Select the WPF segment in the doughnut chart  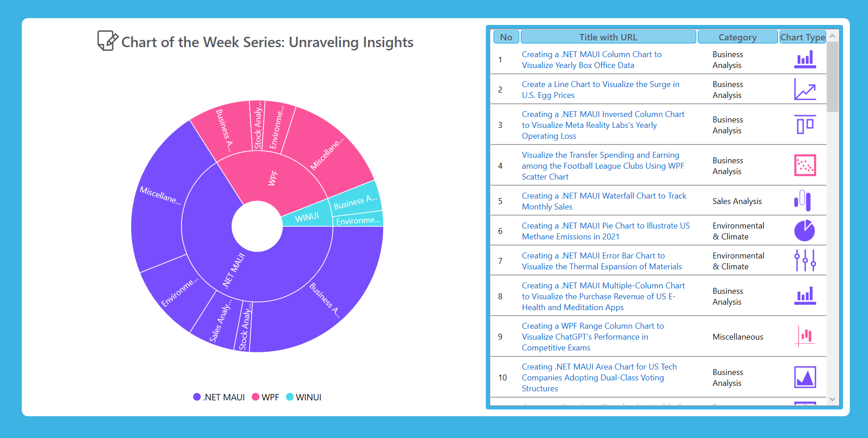(273, 177)
